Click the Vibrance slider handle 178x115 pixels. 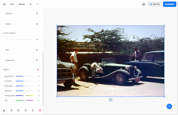pos(25,91)
